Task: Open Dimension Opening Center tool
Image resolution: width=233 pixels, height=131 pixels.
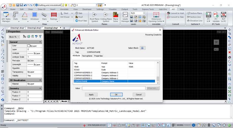Action: click(x=156, y=17)
